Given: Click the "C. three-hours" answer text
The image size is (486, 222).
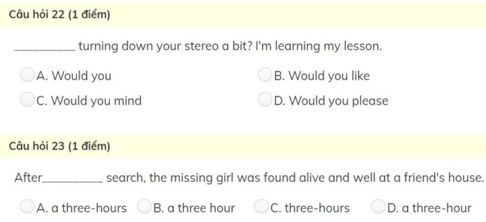Looking at the screenshot, I should pos(310,208).
